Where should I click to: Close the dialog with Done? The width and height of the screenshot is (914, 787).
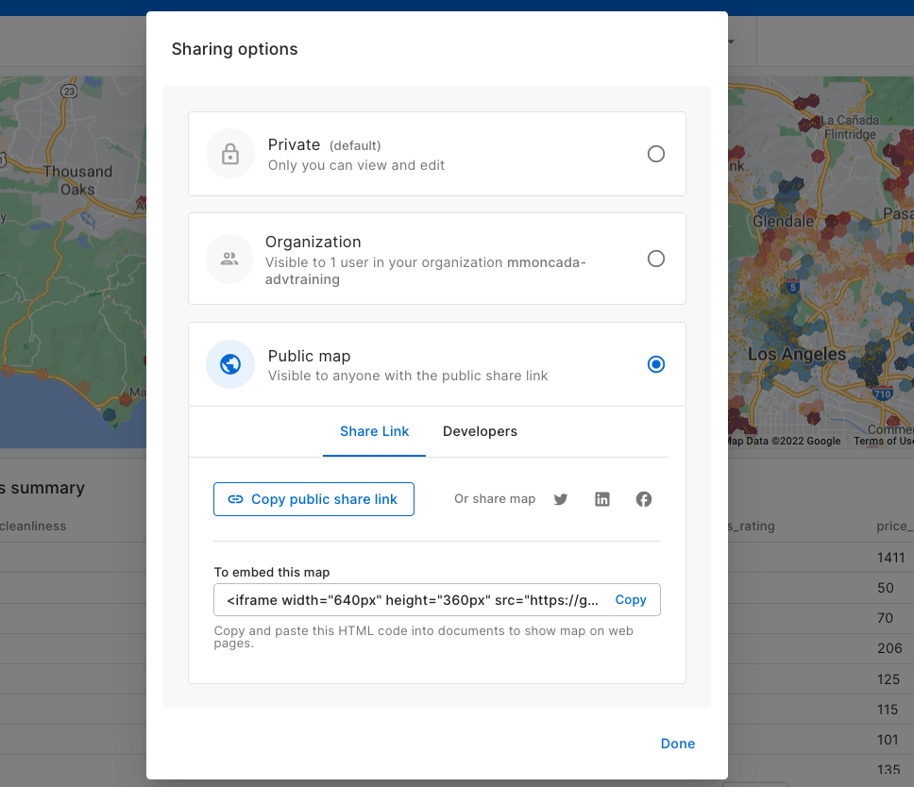[x=677, y=744]
